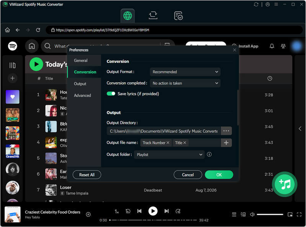The image size is (306, 227).
Task: Click the Spotify search magnifier icon
Action: click(x=47, y=46)
